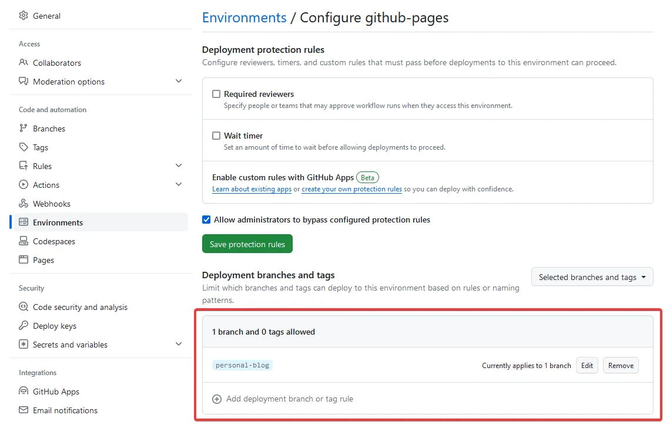Viewport: 670px width, 425px height.
Task: Click the Webhooks icon
Action: click(x=24, y=204)
